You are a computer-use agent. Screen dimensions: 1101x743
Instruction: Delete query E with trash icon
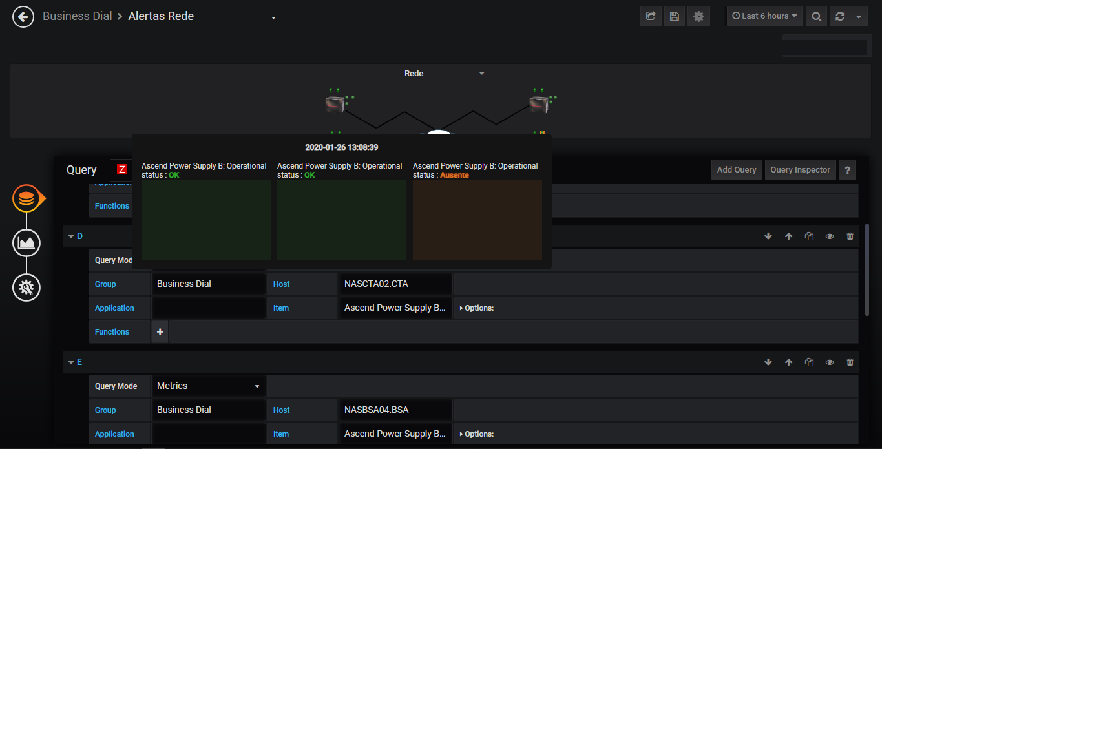[x=850, y=362]
